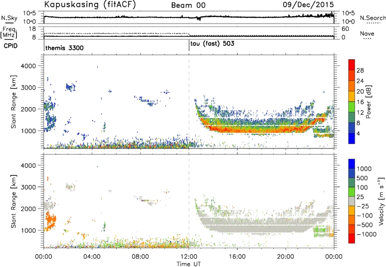The image size is (386, 267).
Task: Click the blue echo cluster near 02:00, 3000 km
Action: (x=70, y=87)
